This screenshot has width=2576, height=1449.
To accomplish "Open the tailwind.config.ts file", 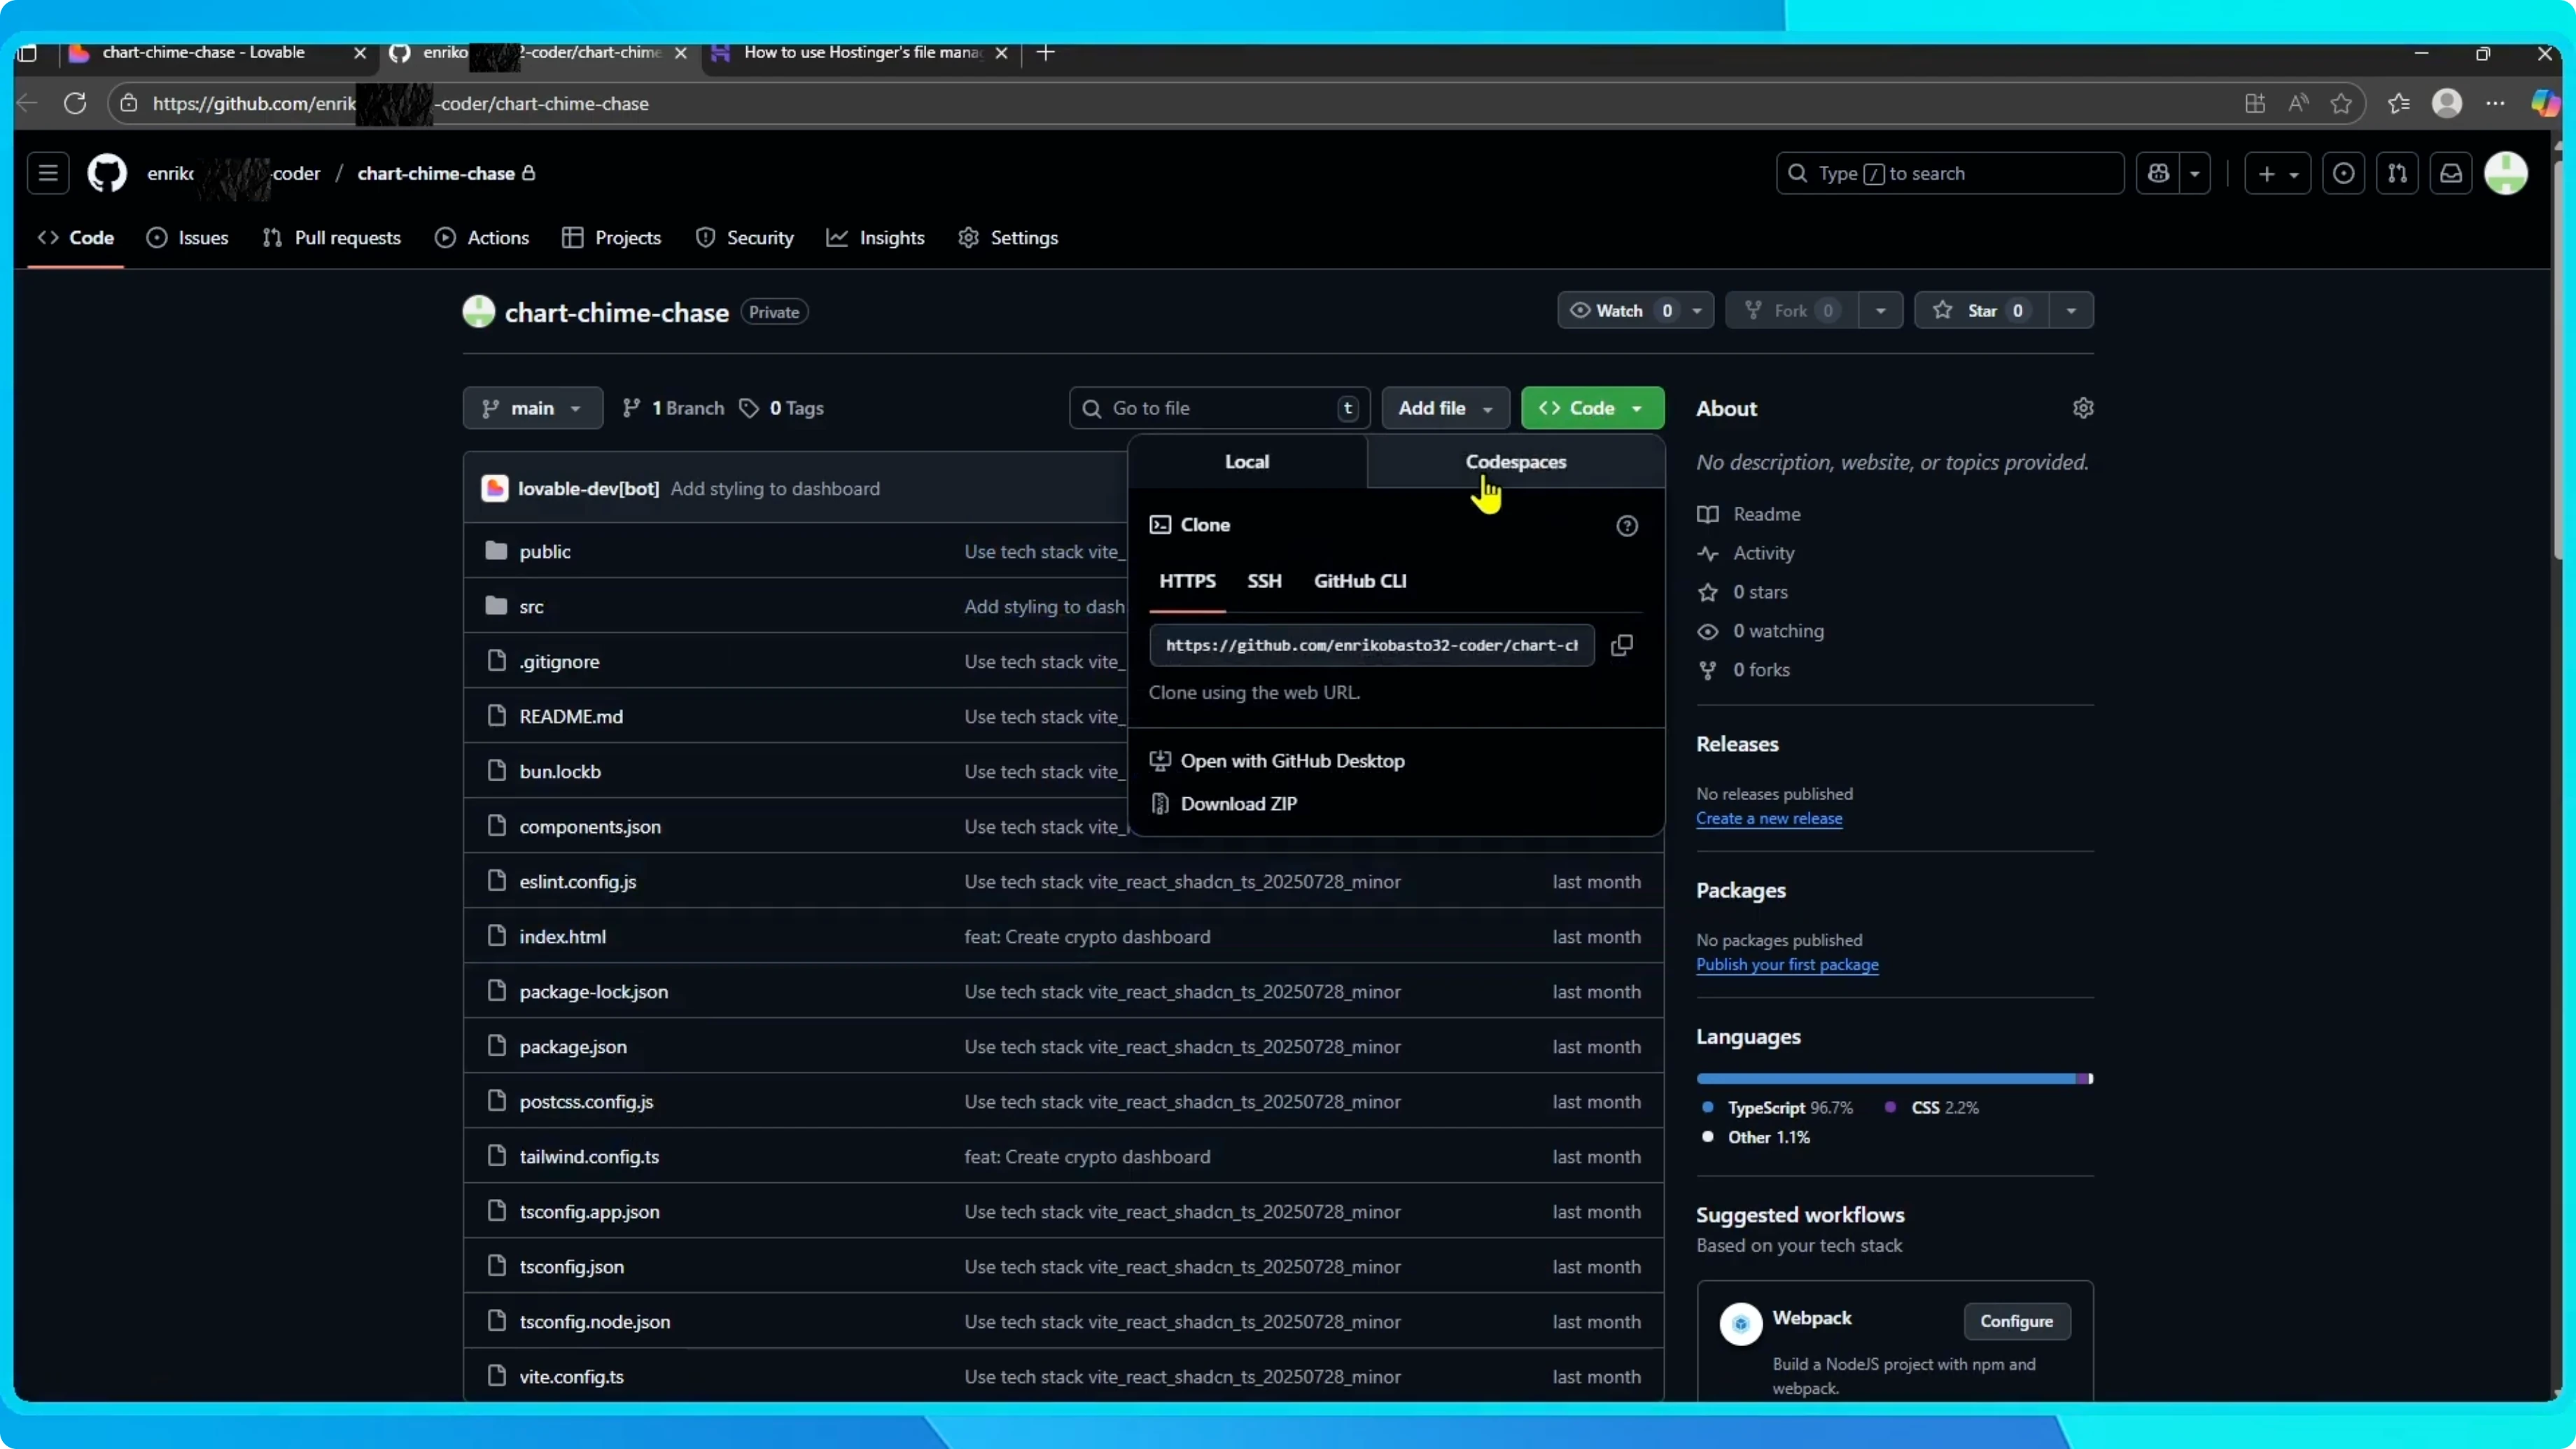I will point(589,1157).
